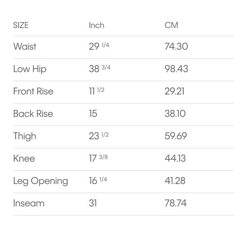Click the Waist inch value 29 1/4
247x237 pixels.
pos(99,46)
